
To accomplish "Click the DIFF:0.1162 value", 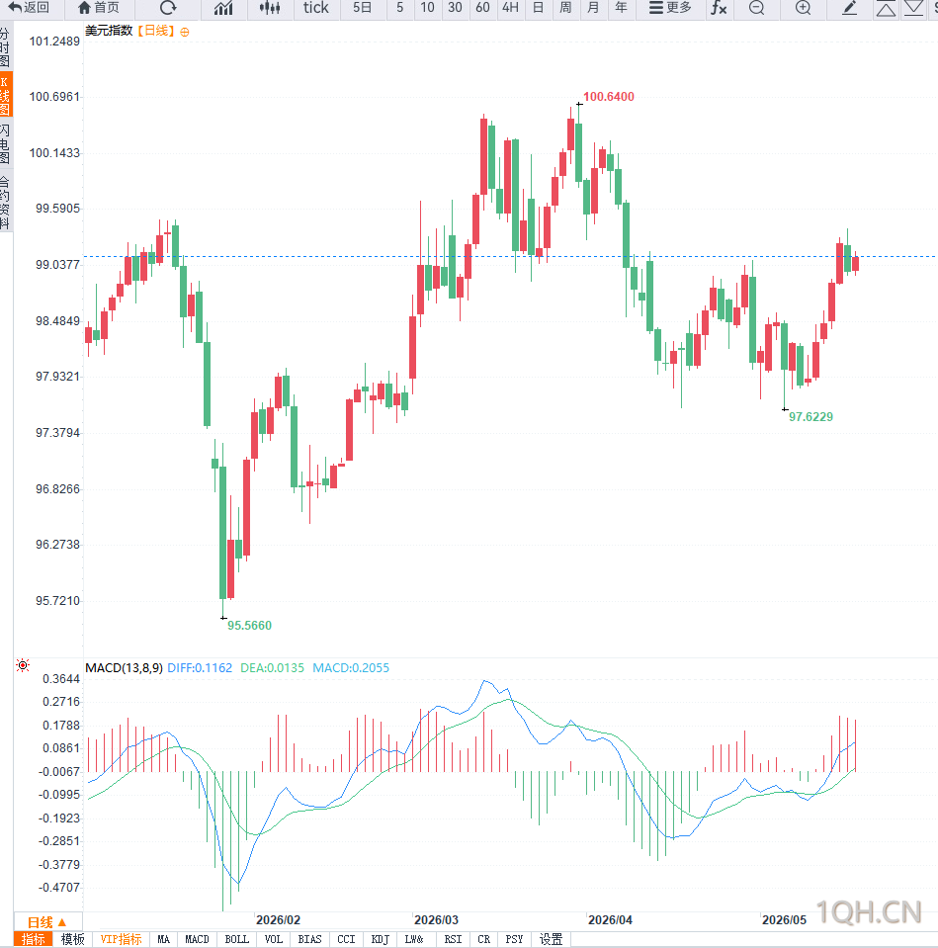I will coord(200,668).
